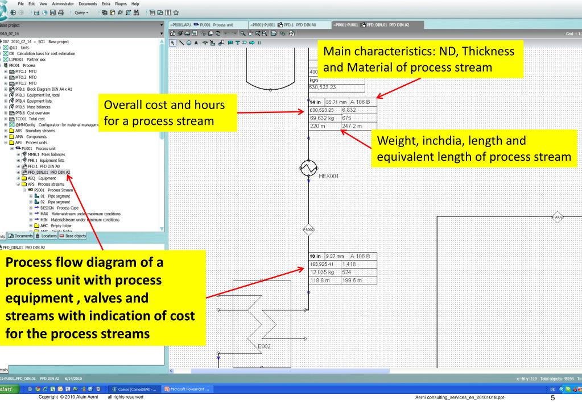Click the star favorites icon
The image size is (582, 402).
click(176, 12)
